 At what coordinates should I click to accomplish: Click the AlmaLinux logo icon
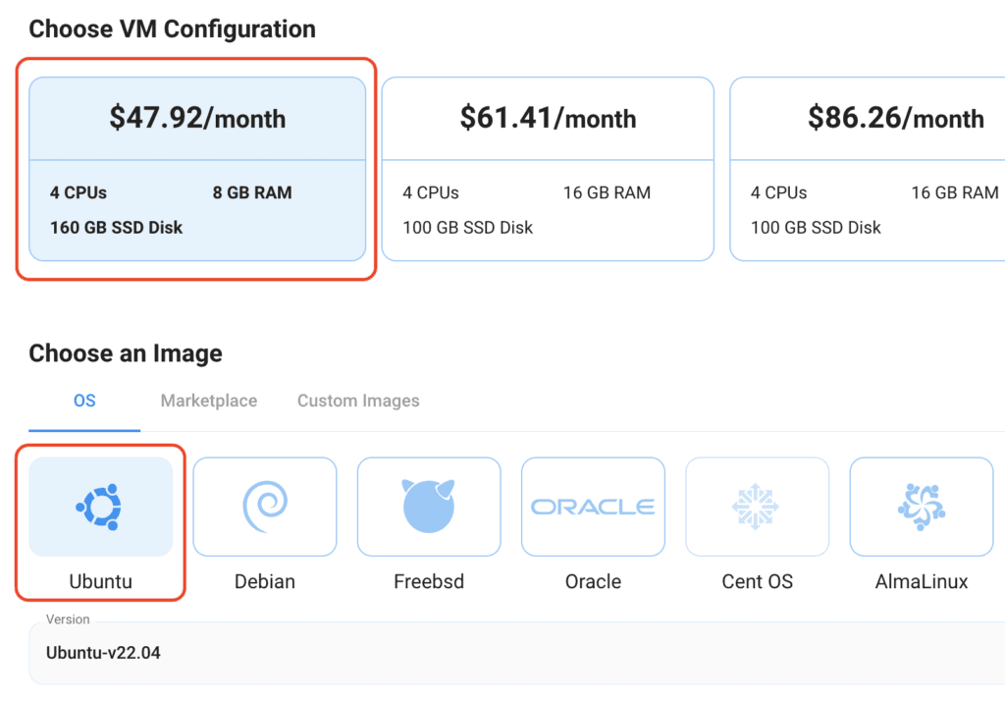pyautogui.click(x=921, y=507)
